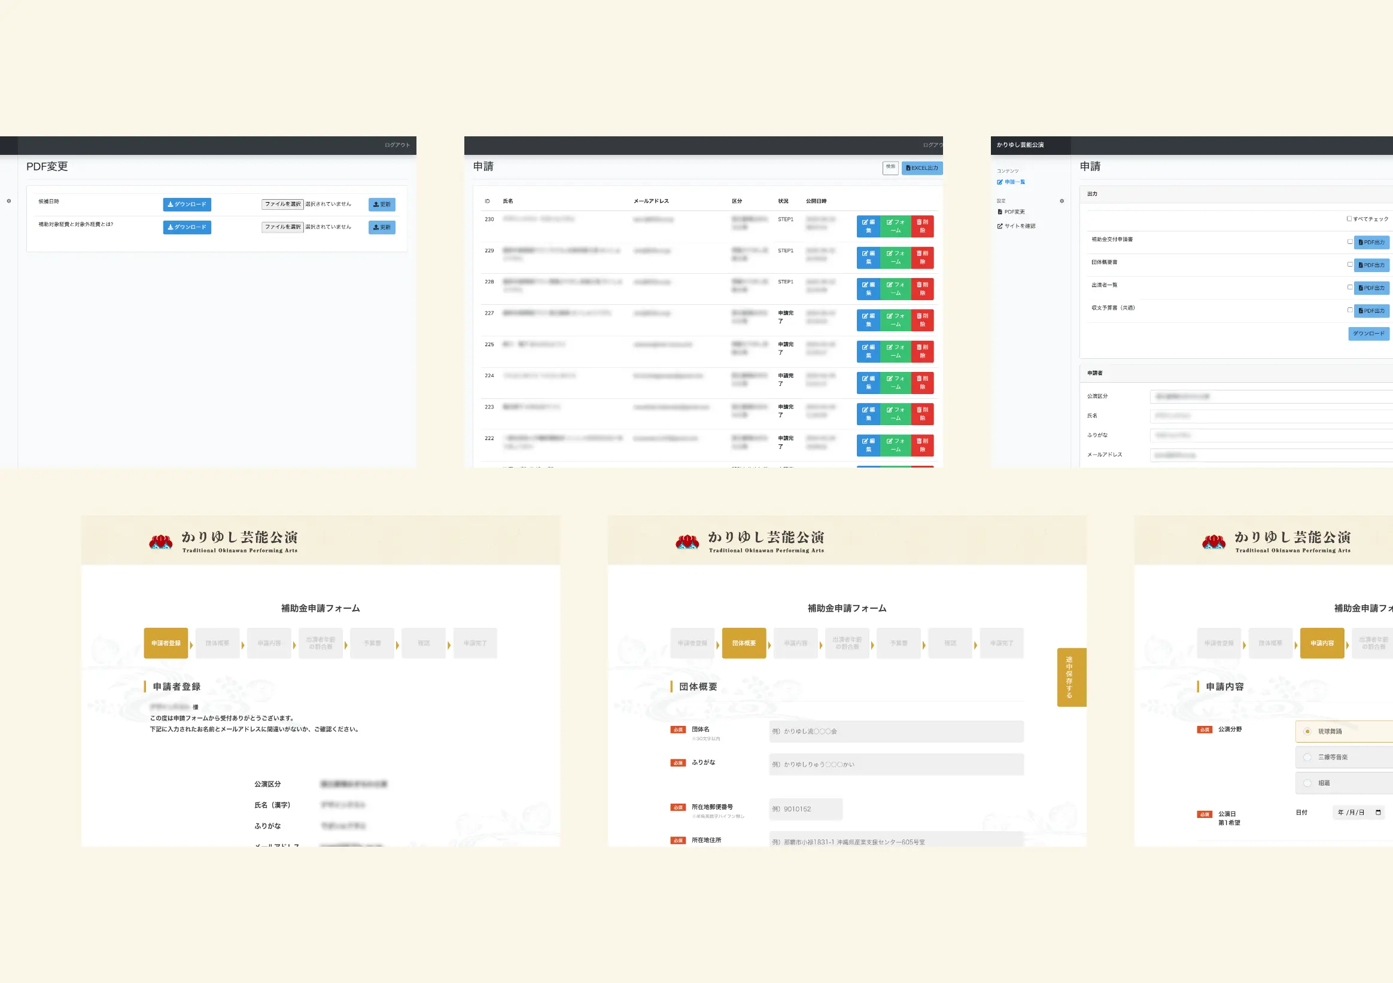Click ファイルを選択 for 補助対象経費 row
This screenshot has height=983, width=1393.
[282, 227]
